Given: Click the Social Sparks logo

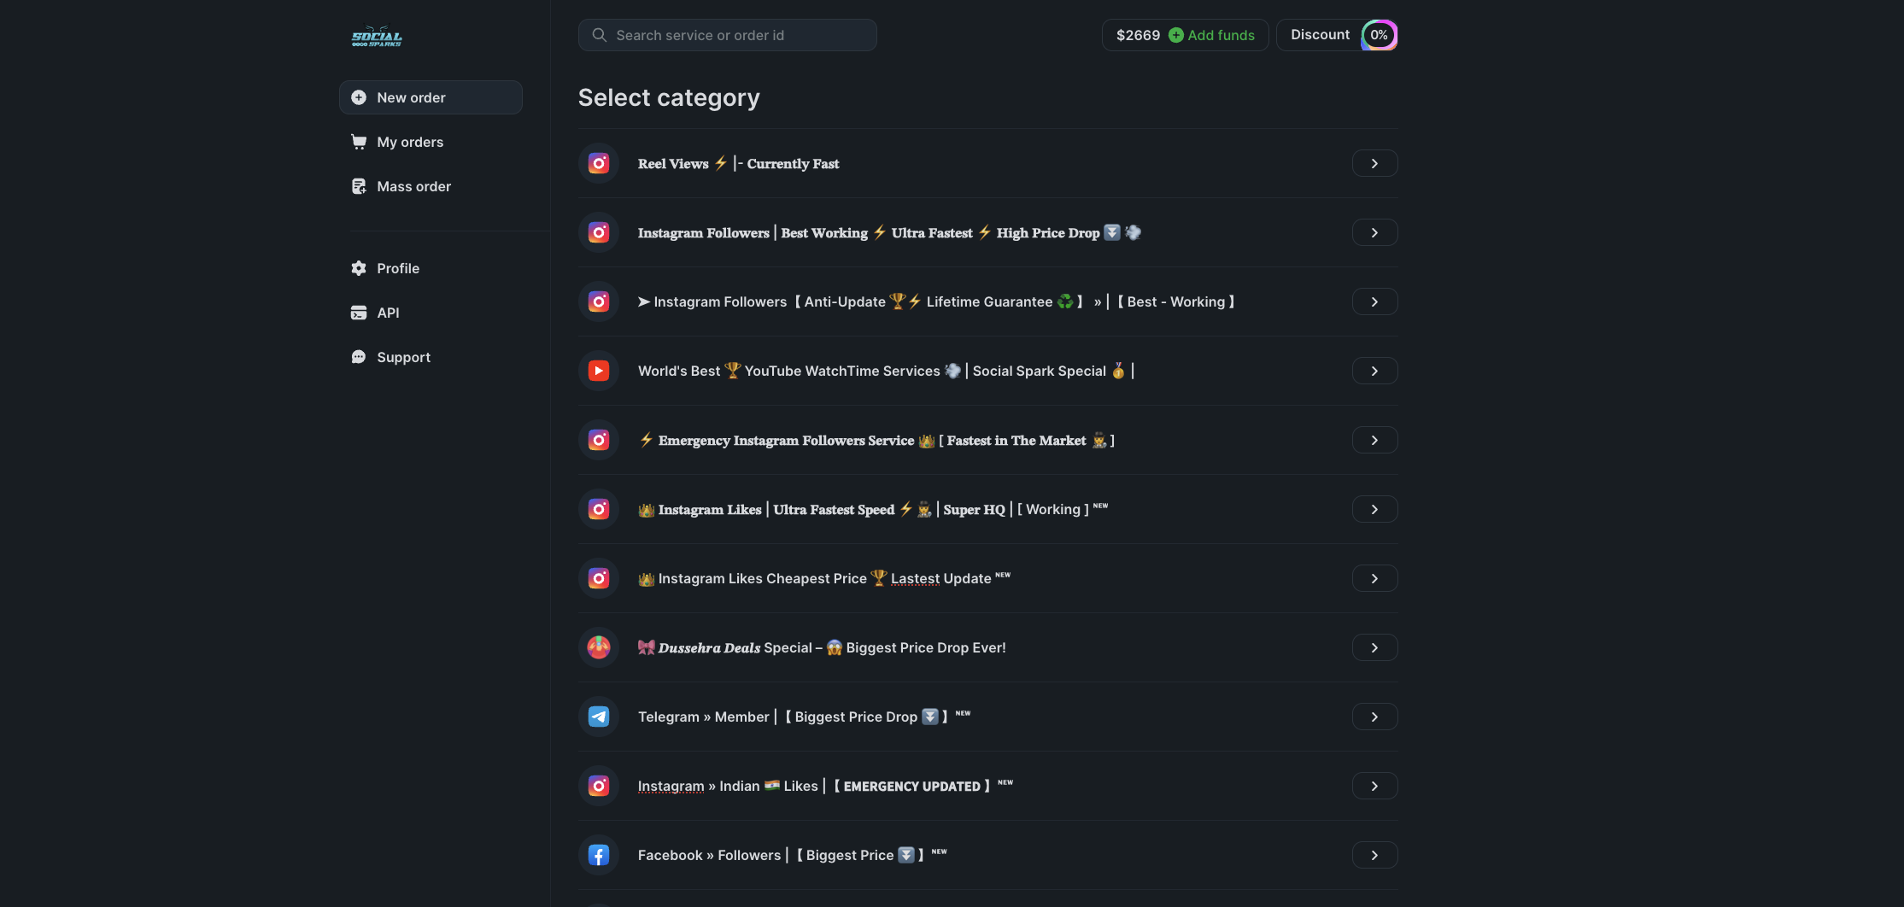Looking at the screenshot, I should pyautogui.click(x=377, y=36).
